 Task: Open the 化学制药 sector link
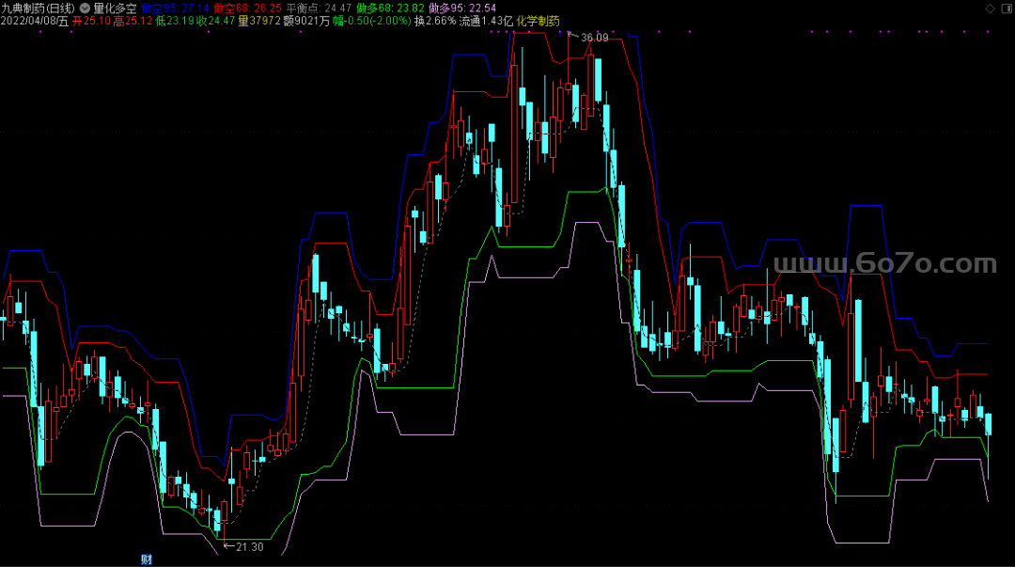tap(538, 21)
